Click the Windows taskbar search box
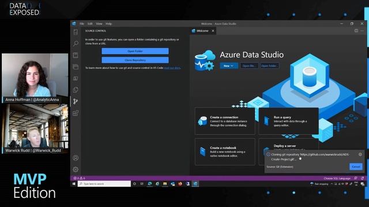This screenshot has width=369, height=207. coord(104,184)
